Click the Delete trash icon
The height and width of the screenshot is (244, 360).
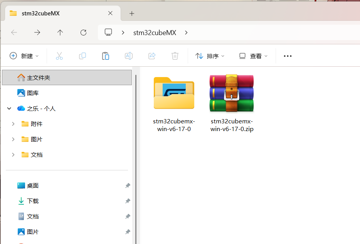click(x=175, y=56)
